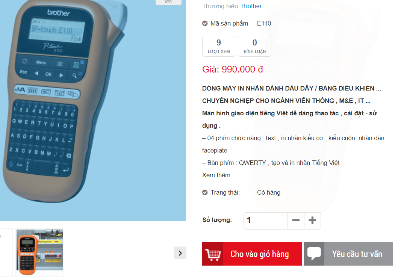The height and width of the screenshot is (278, 398).
Task: Click the main Brother E110 product image
Action: [93, 110]
